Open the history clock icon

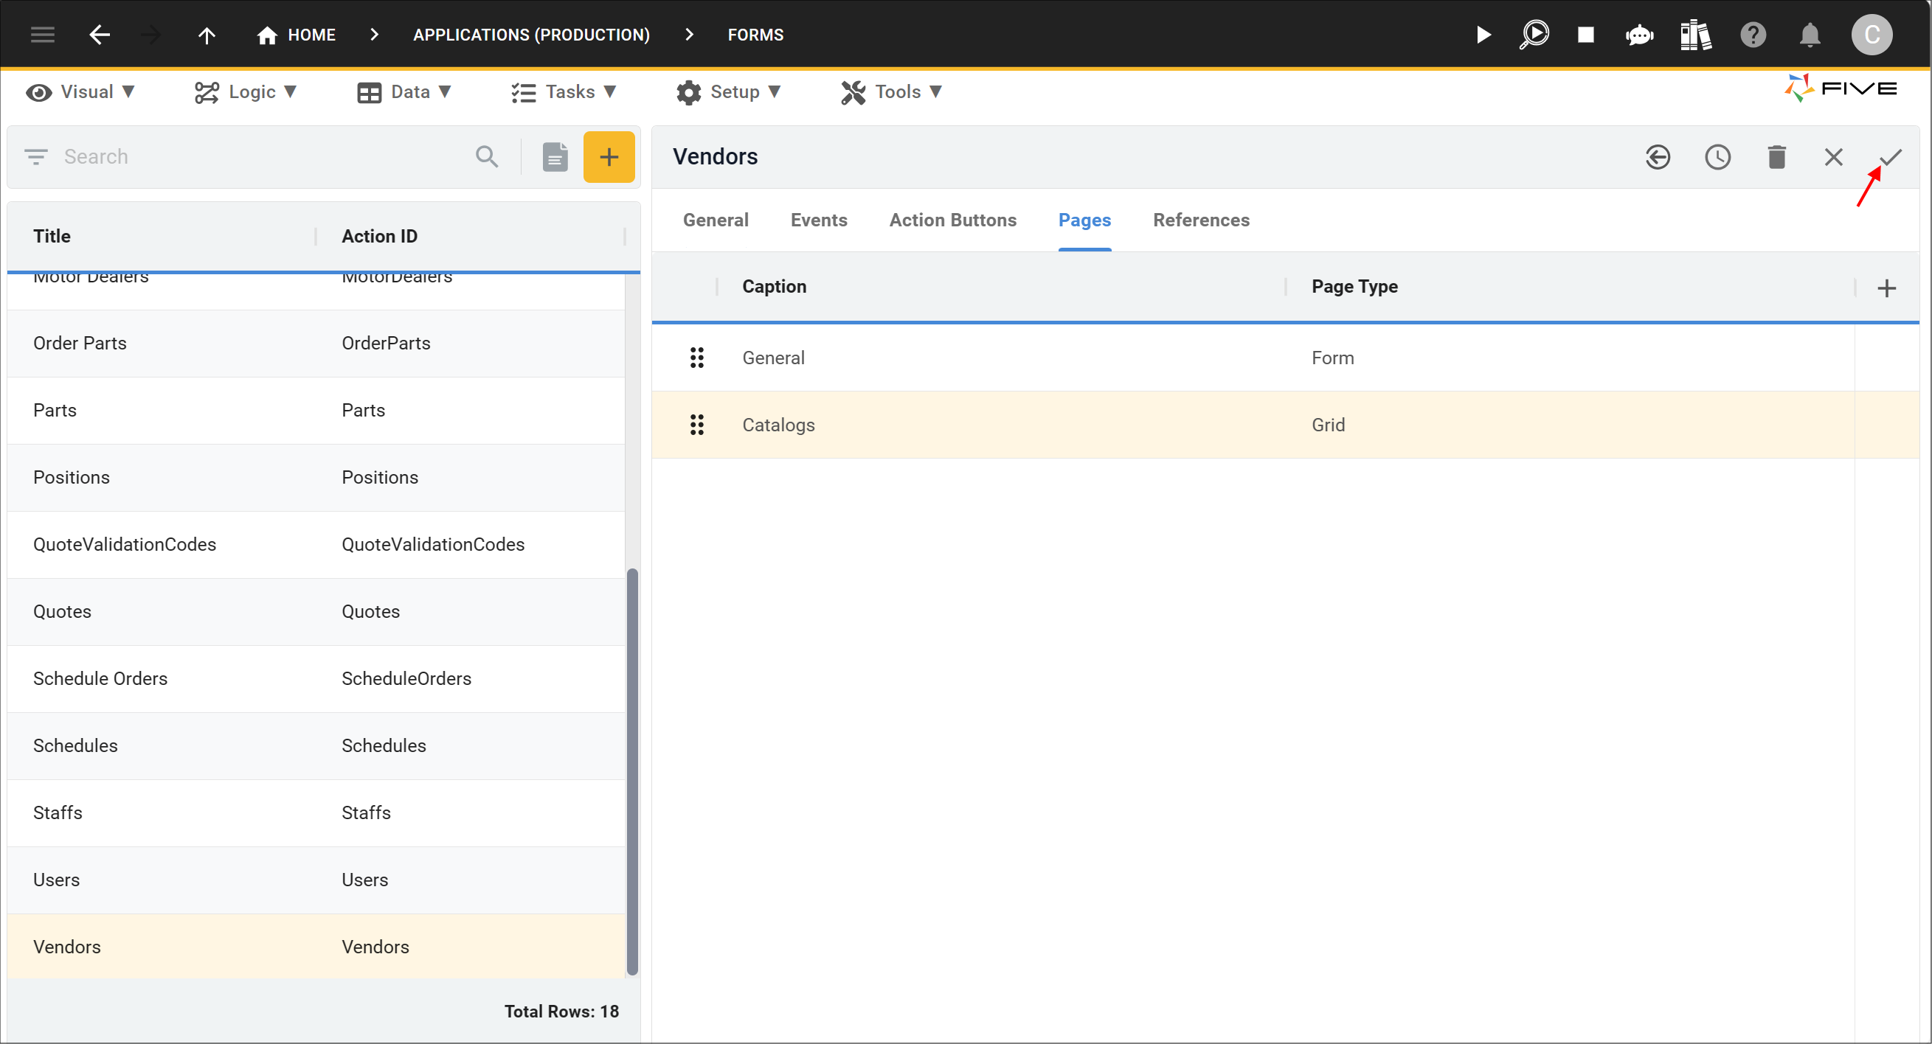1717,156
